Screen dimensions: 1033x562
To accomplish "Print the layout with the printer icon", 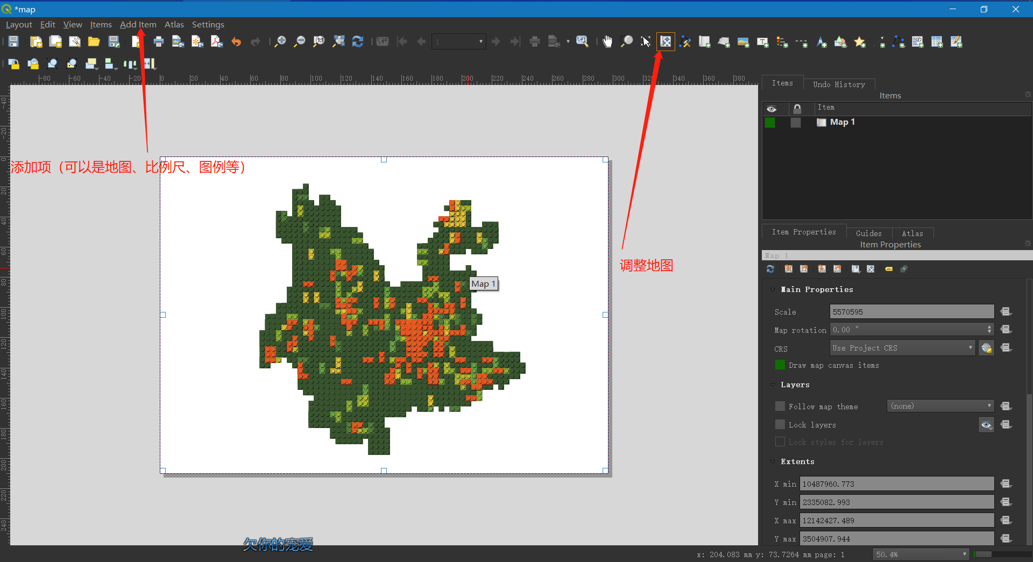I will [158, 41].
